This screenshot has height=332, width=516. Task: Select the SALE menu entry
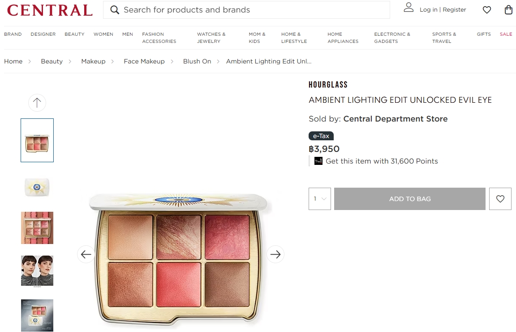(506, 34)
